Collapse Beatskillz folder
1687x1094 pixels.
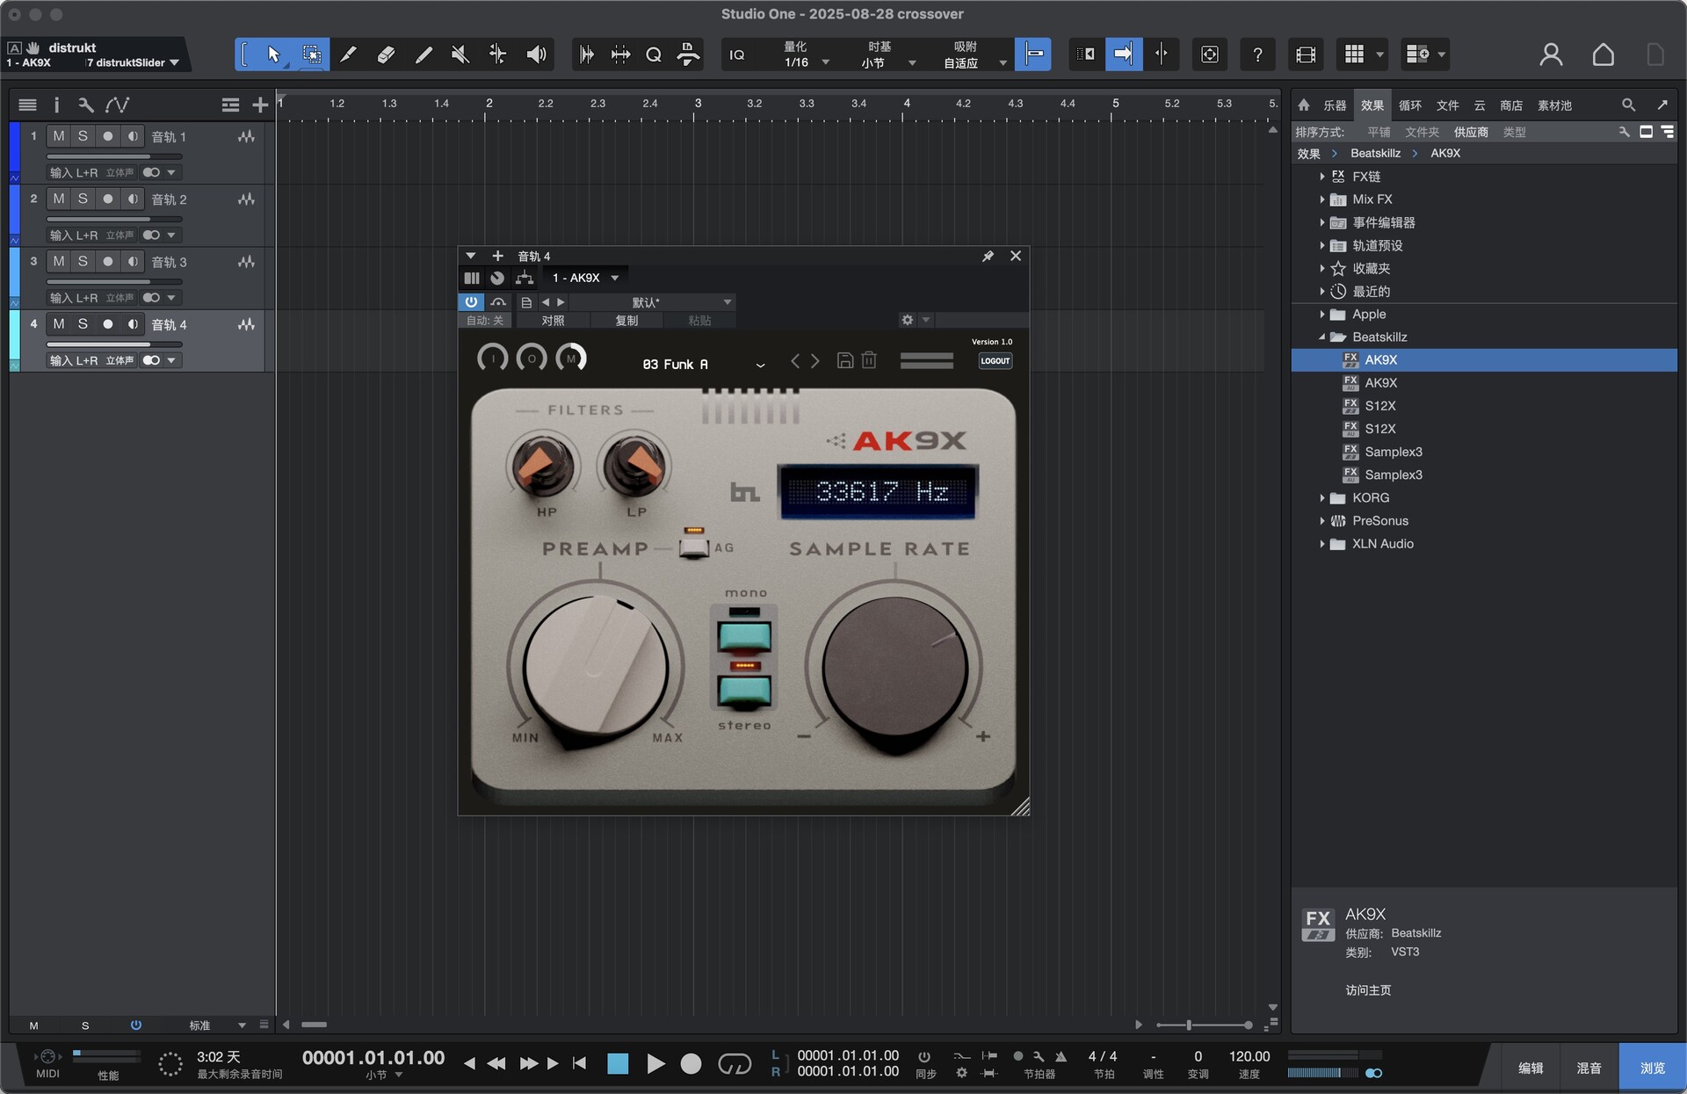click(1321, 337)
